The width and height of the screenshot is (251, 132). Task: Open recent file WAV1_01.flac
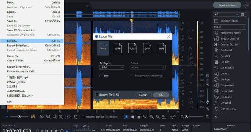point(32,82)
